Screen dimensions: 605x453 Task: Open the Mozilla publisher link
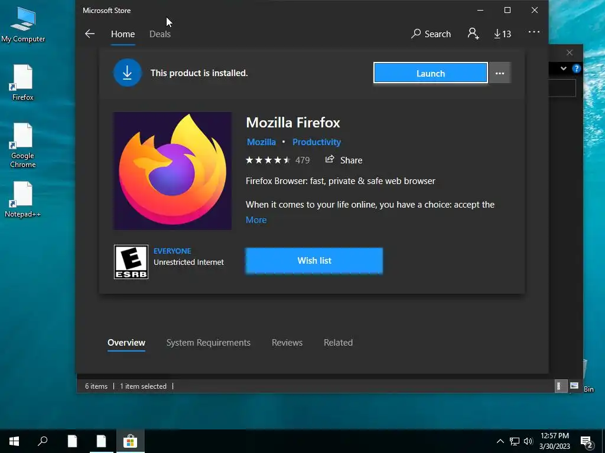pyautogui.click(x=261, y=142)
